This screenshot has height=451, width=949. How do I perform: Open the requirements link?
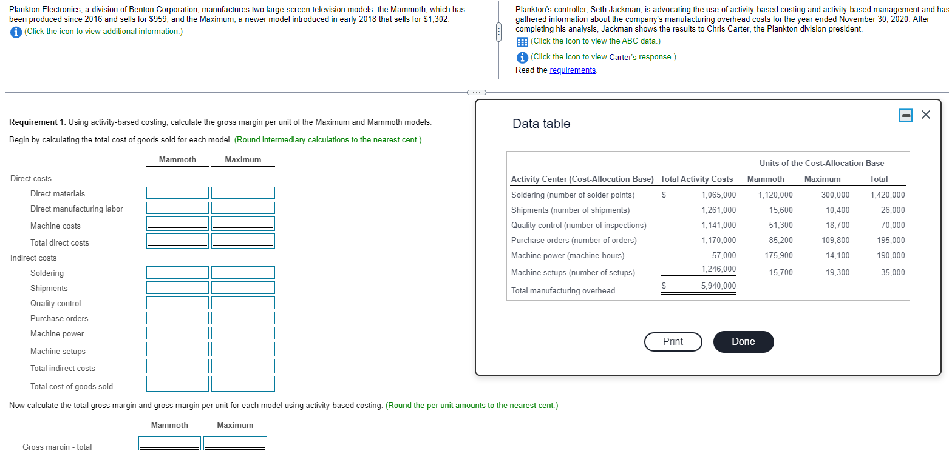573,70
